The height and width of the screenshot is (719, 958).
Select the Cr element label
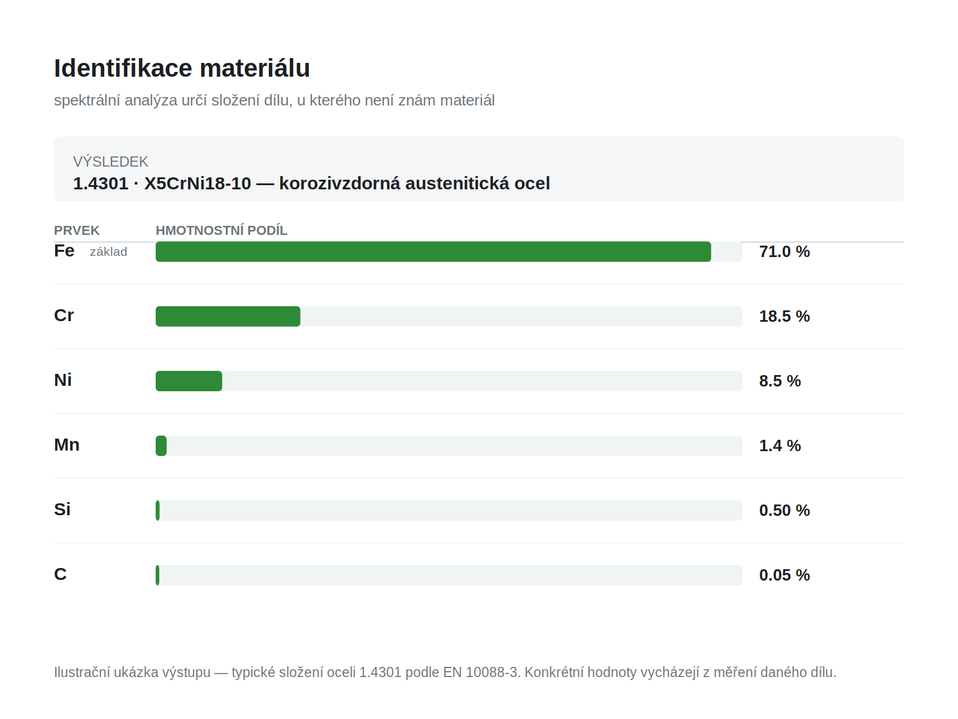(64, 316)
